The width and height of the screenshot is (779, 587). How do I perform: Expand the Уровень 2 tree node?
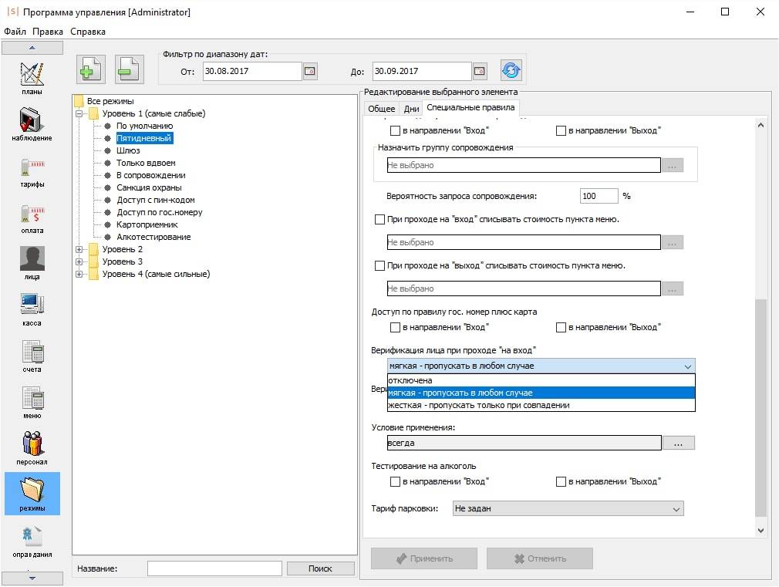(x=79, y=249)
